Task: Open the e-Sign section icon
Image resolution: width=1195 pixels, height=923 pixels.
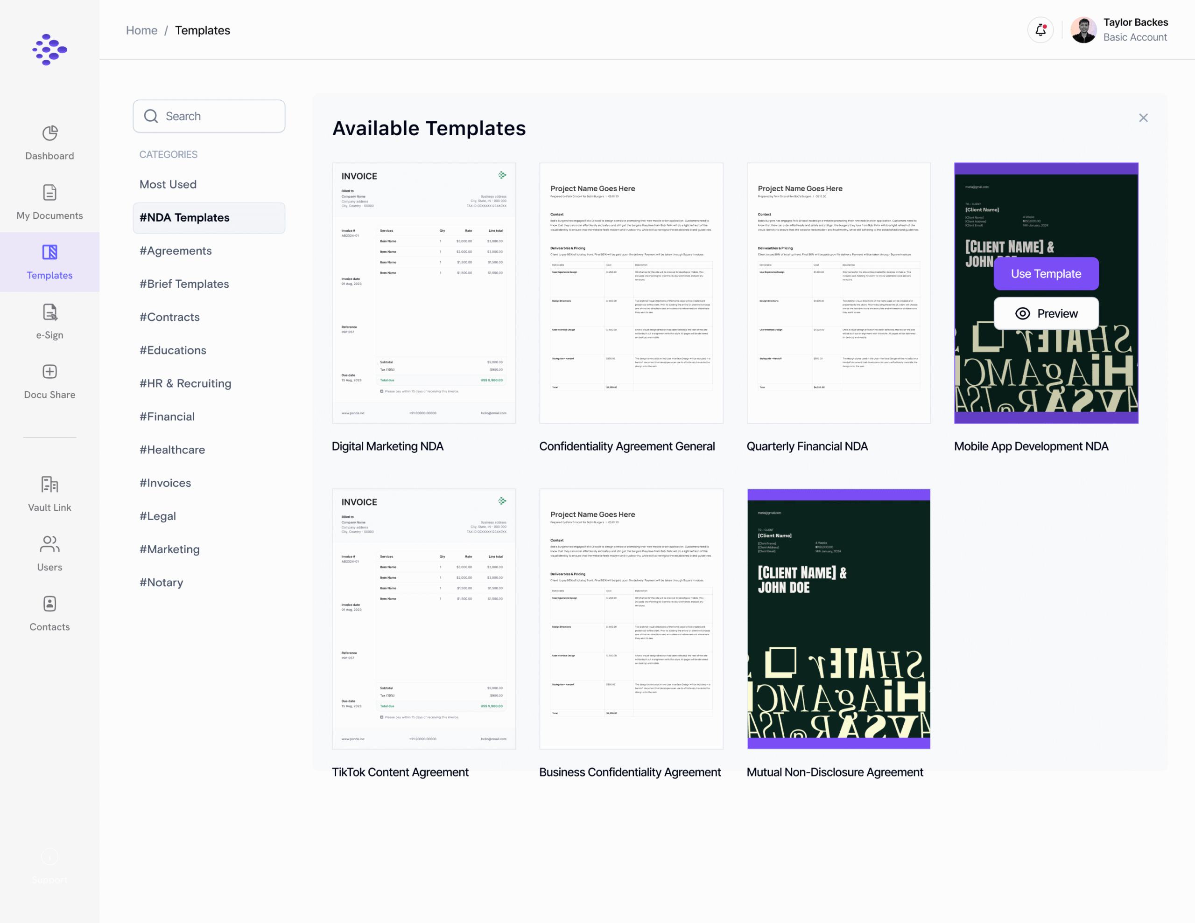Action: click(x=49, y=312)
